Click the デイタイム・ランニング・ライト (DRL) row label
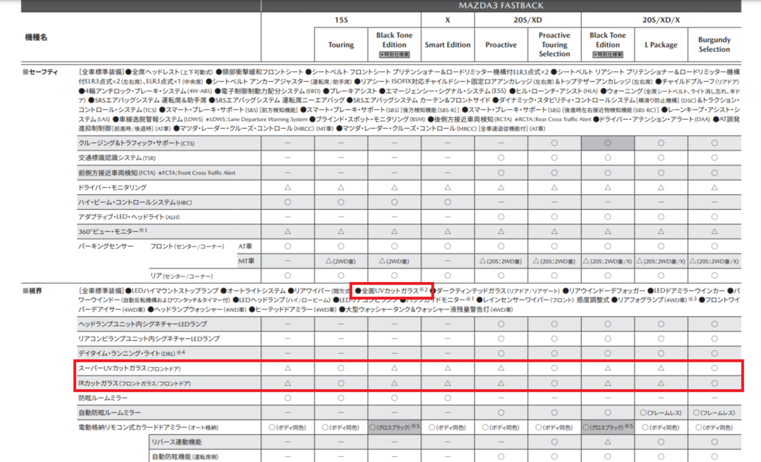This screenshot has width=761, height=462. point(131,353)
